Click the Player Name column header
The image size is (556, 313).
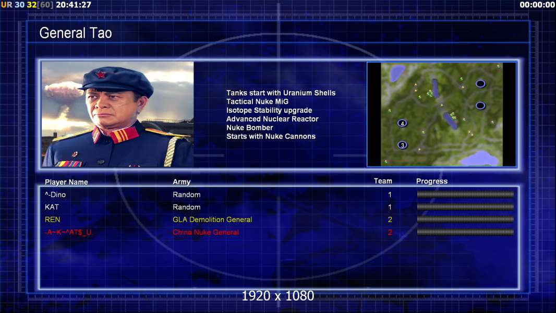(66, 182)
